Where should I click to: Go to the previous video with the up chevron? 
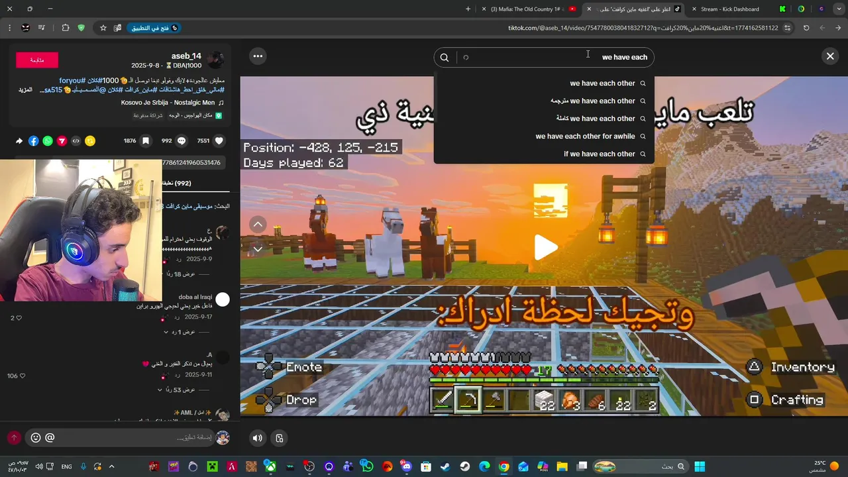click(x=258, y=225)
